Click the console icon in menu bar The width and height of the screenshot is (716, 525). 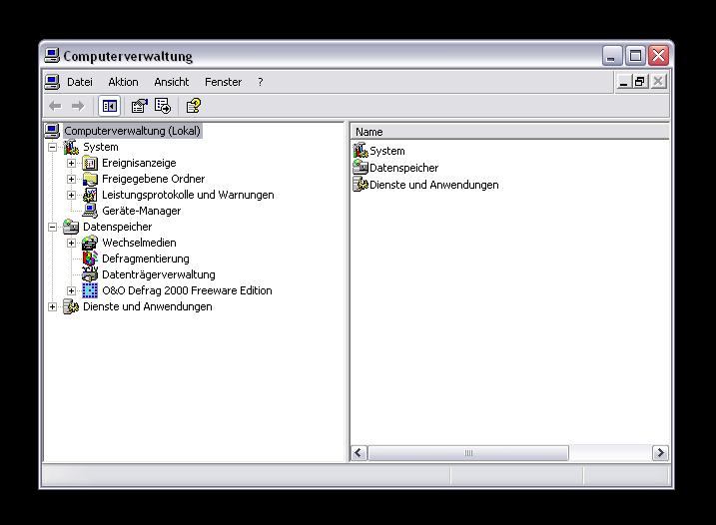coord(52,82)
